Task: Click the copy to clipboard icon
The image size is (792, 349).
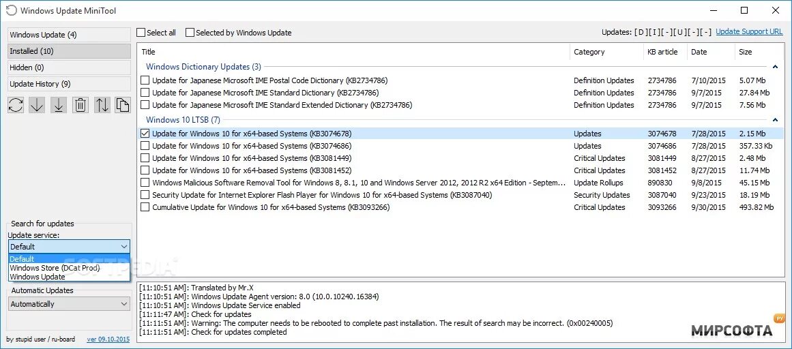Action: tap(122, 105)
